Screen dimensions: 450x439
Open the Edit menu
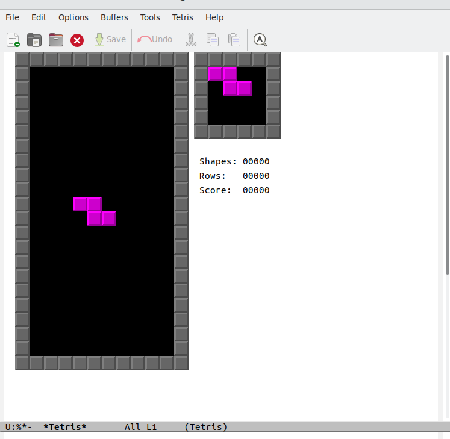[x=39, y=17]
